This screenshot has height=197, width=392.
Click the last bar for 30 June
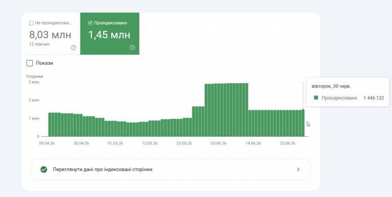[x=303, y=123]
